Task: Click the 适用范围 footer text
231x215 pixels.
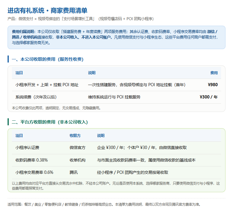Action: [x=104, y=204]
